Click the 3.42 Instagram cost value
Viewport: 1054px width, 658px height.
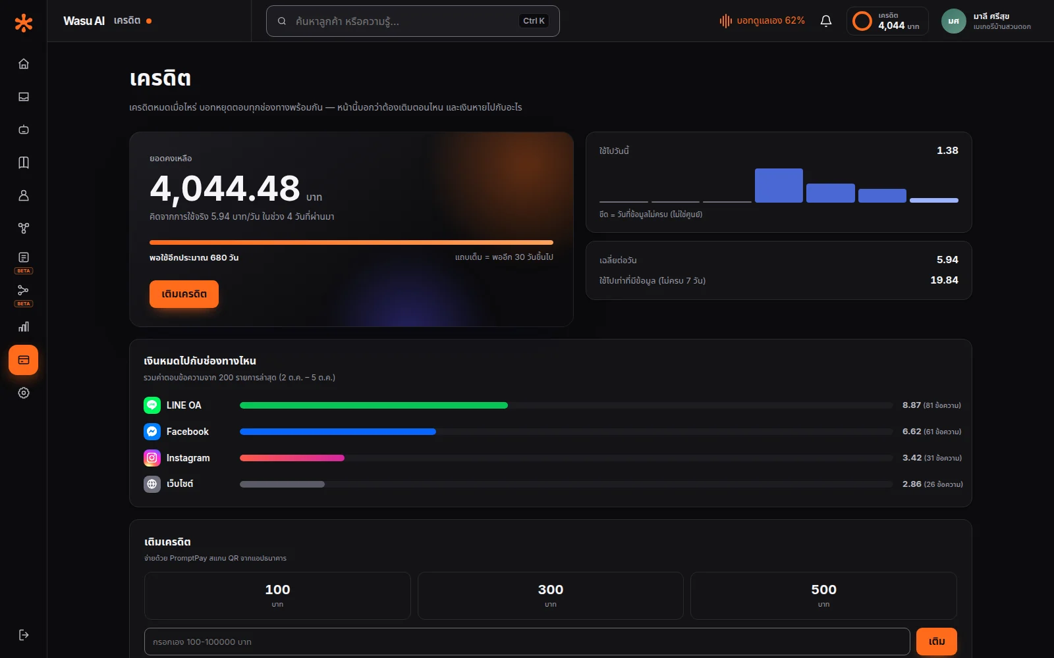point(912,458)
